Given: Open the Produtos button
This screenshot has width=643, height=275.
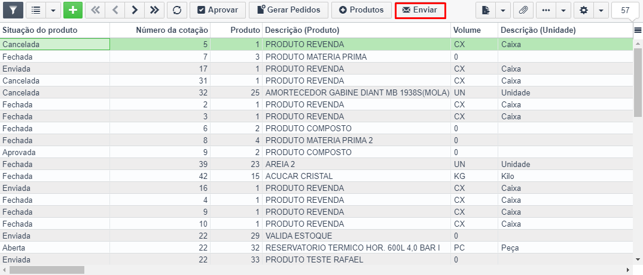Looking at the screenshot, I should pos(361,10).
